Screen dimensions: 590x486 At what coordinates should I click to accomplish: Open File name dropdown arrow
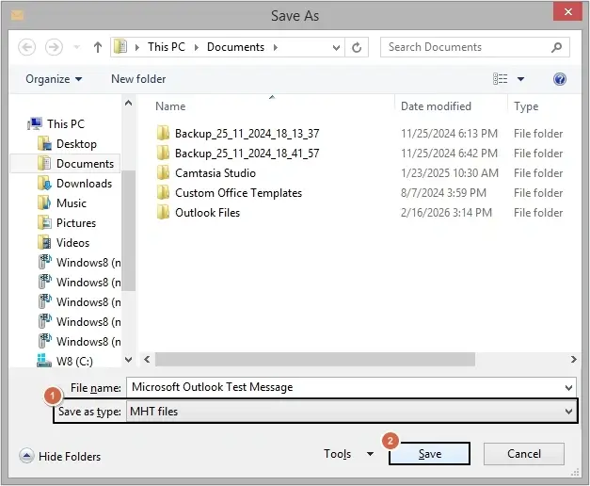(x=568, y=388)
